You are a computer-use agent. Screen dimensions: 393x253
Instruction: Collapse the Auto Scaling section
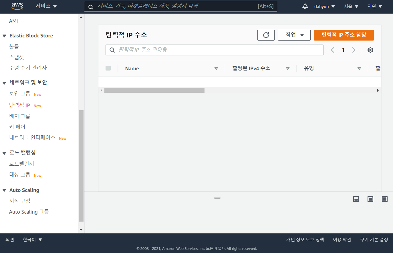[x=4, y=190]
